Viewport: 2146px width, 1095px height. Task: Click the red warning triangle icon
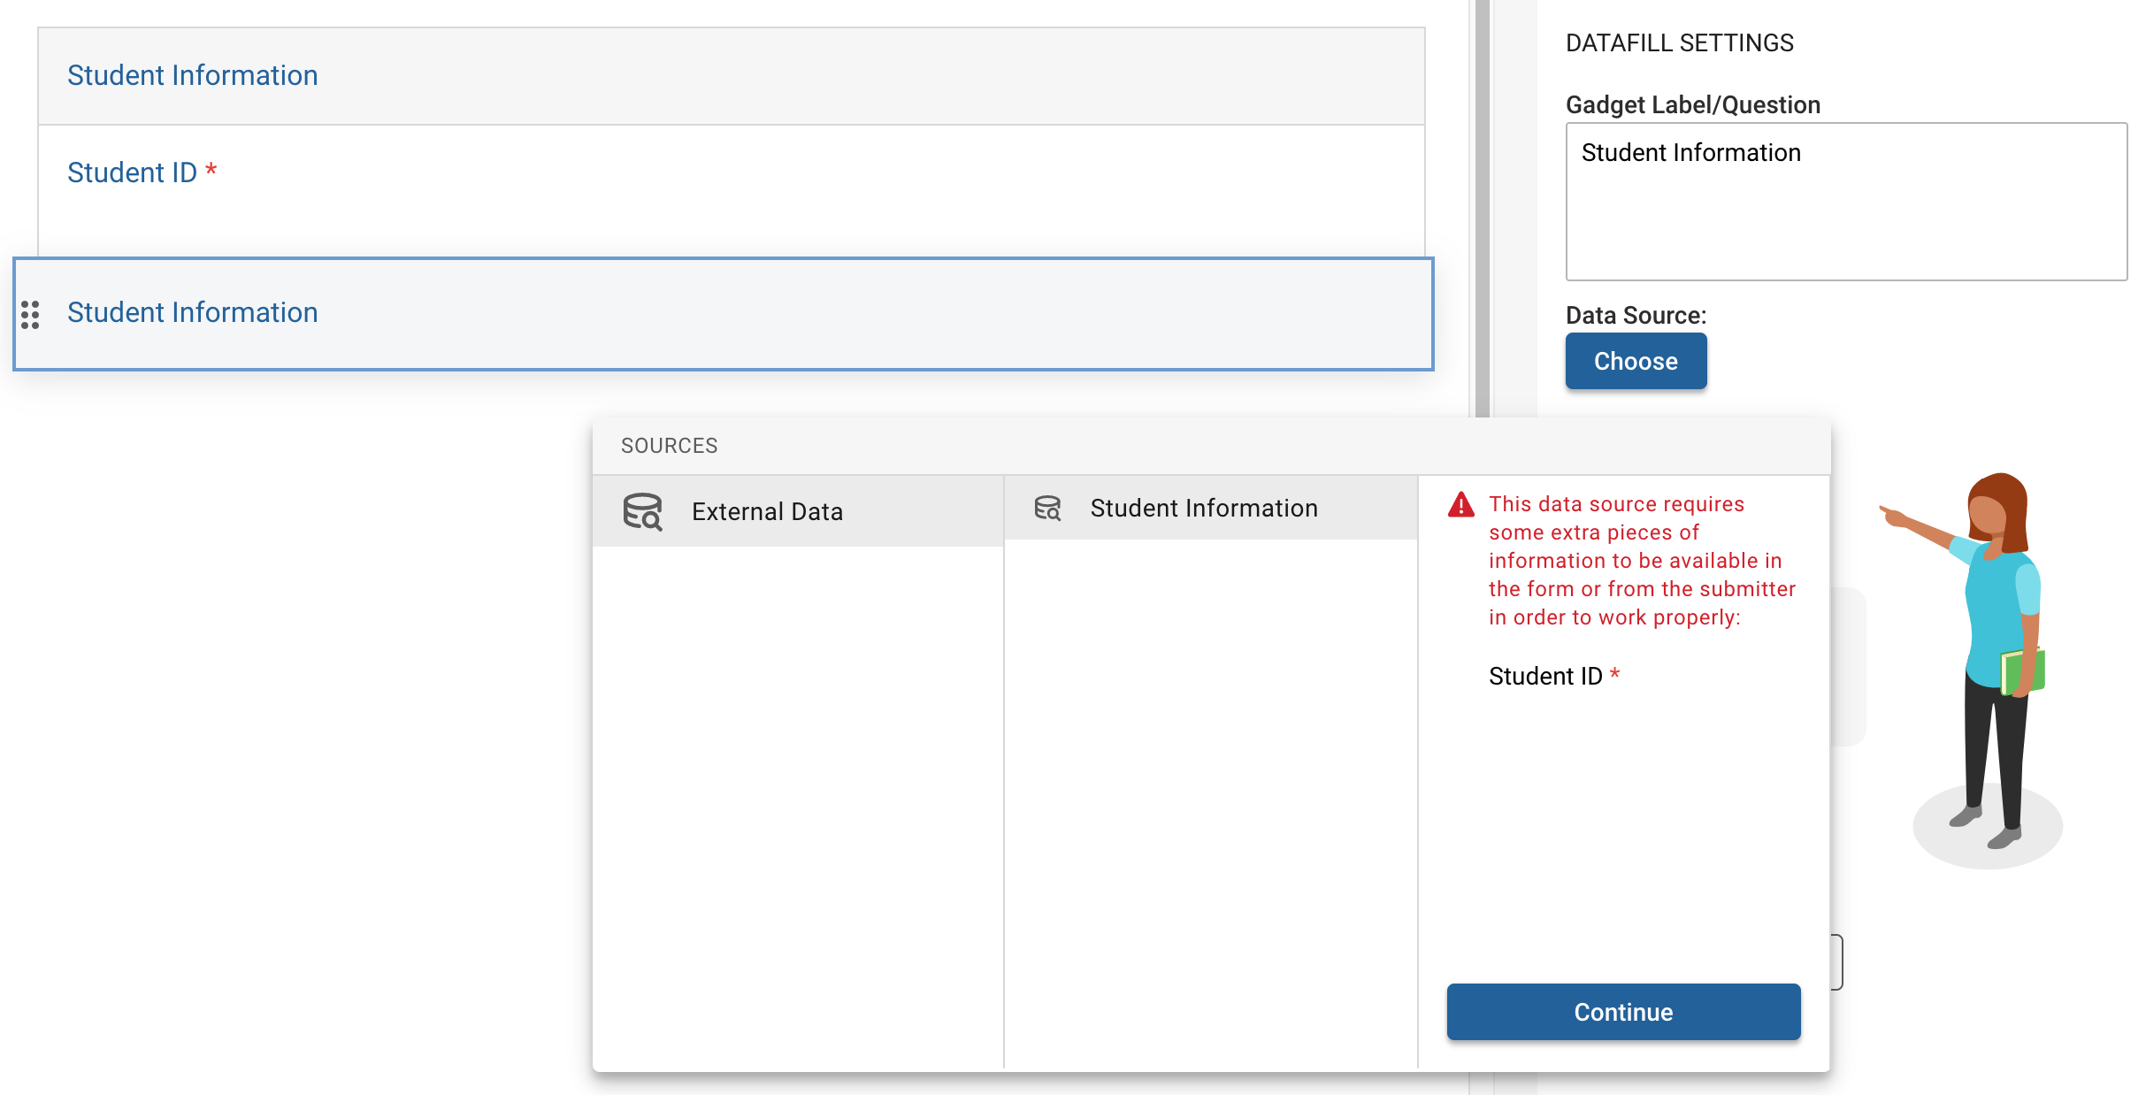tap(1460, 505)
